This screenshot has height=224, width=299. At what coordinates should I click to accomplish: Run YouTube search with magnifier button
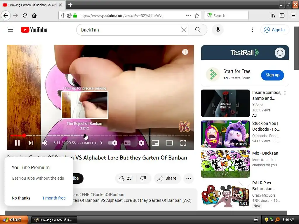[198, 30]
